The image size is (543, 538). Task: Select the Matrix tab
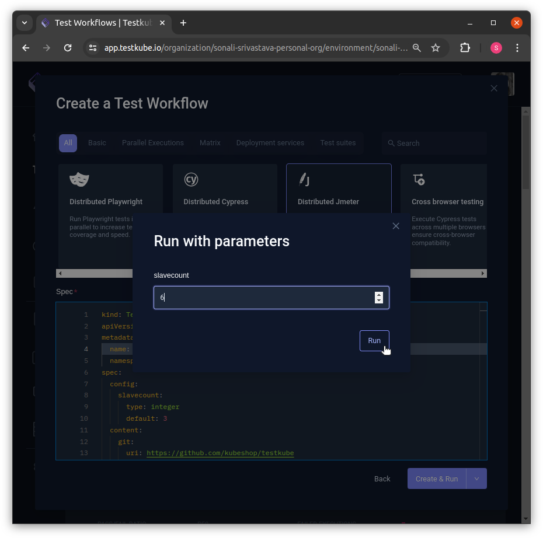(x=210, y=143)
